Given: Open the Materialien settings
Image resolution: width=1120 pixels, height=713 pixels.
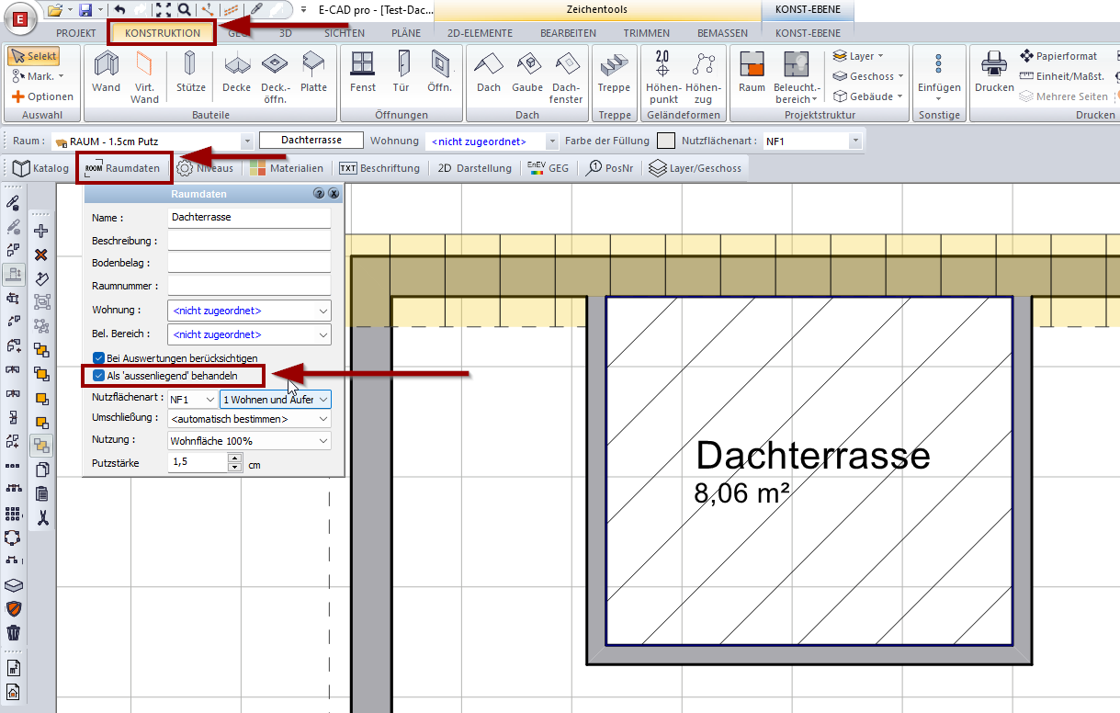Looking at the screenshot, I should (287, 169).
